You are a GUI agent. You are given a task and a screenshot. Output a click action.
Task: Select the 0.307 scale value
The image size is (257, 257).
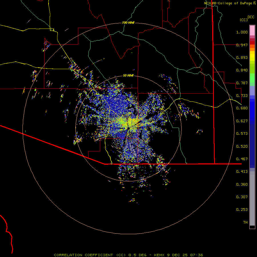coord(242,197)
